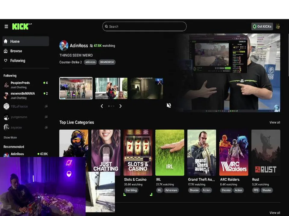Click Action tag under Grand Theft Auto
Viewport: 289px width, 216px height.
click(x=207, y=190)
